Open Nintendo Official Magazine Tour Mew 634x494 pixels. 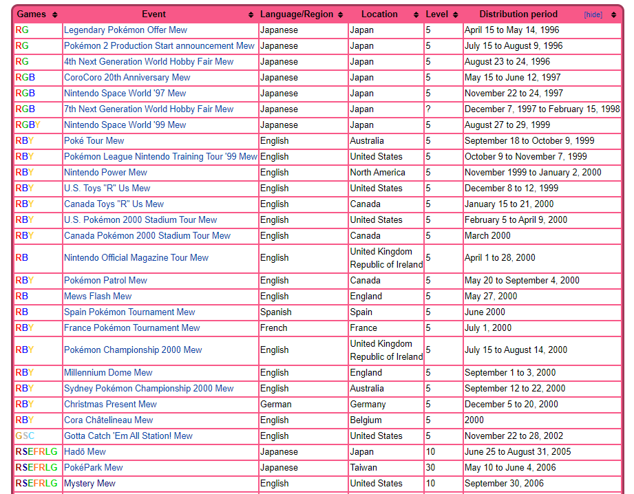(x=136, y=257)
